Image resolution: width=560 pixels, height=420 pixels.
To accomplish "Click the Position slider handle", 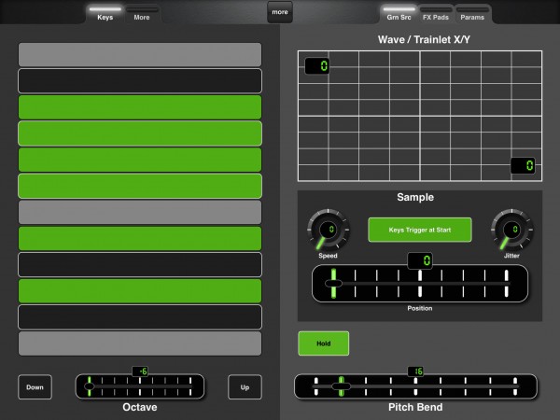I will pos(333,284).
